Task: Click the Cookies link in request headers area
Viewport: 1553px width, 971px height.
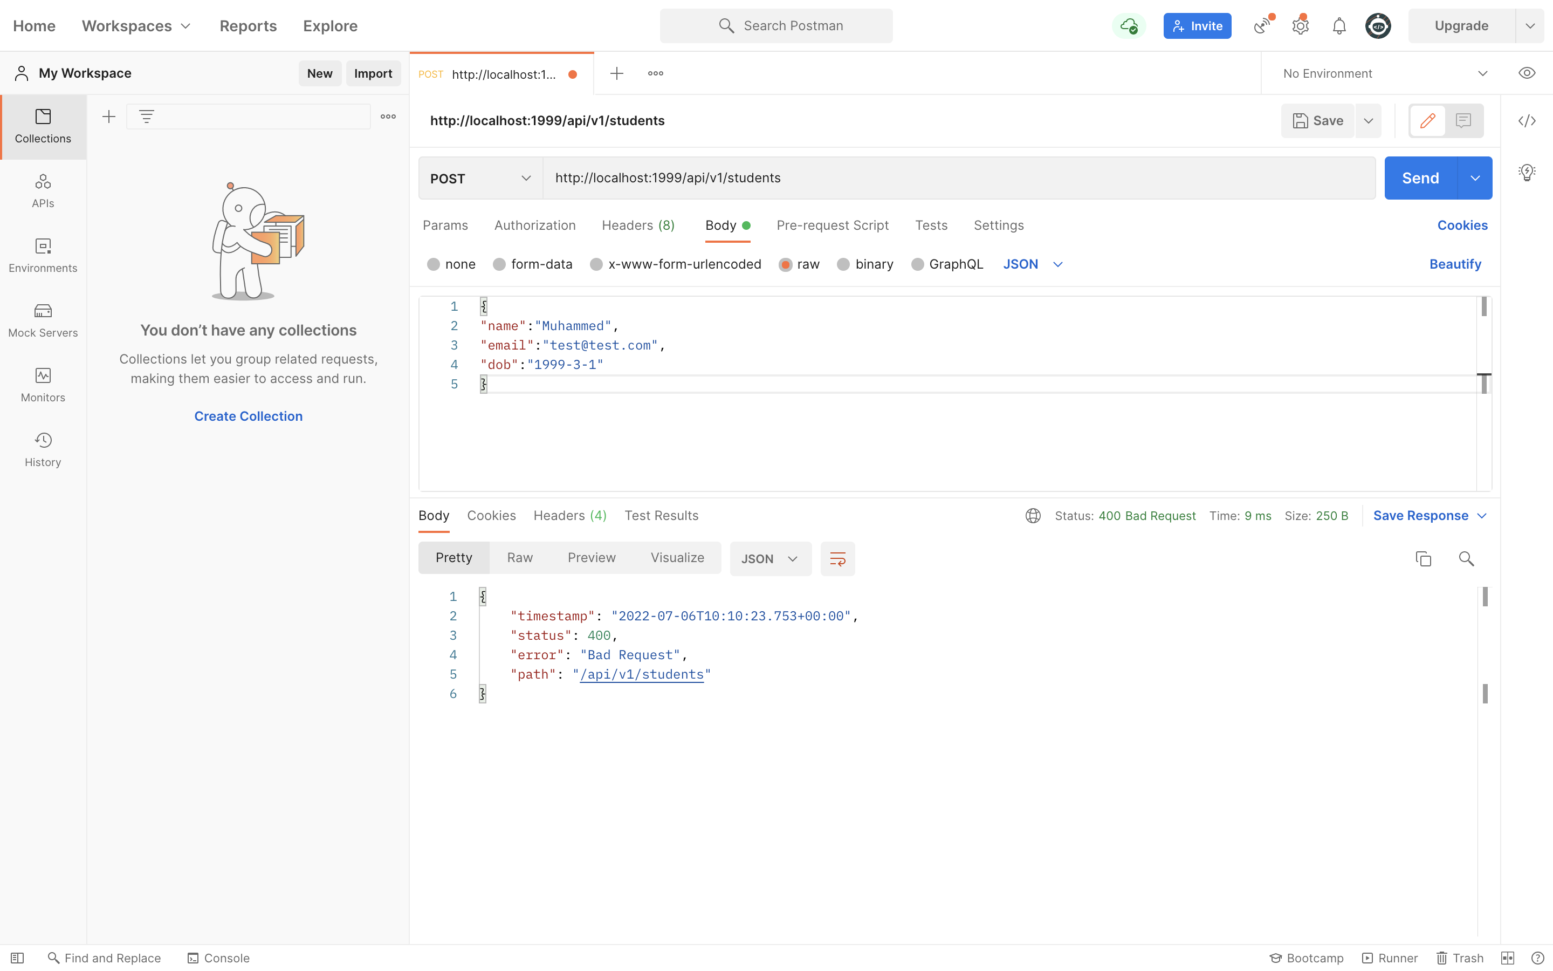Action: (1461, 225)
